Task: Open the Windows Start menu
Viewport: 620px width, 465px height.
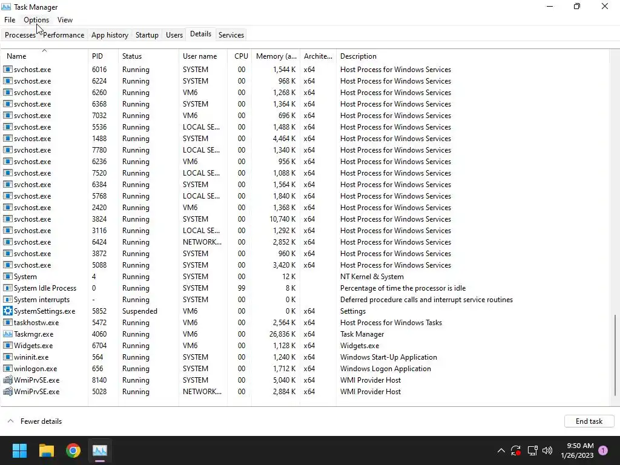Action: coord(19,450)
